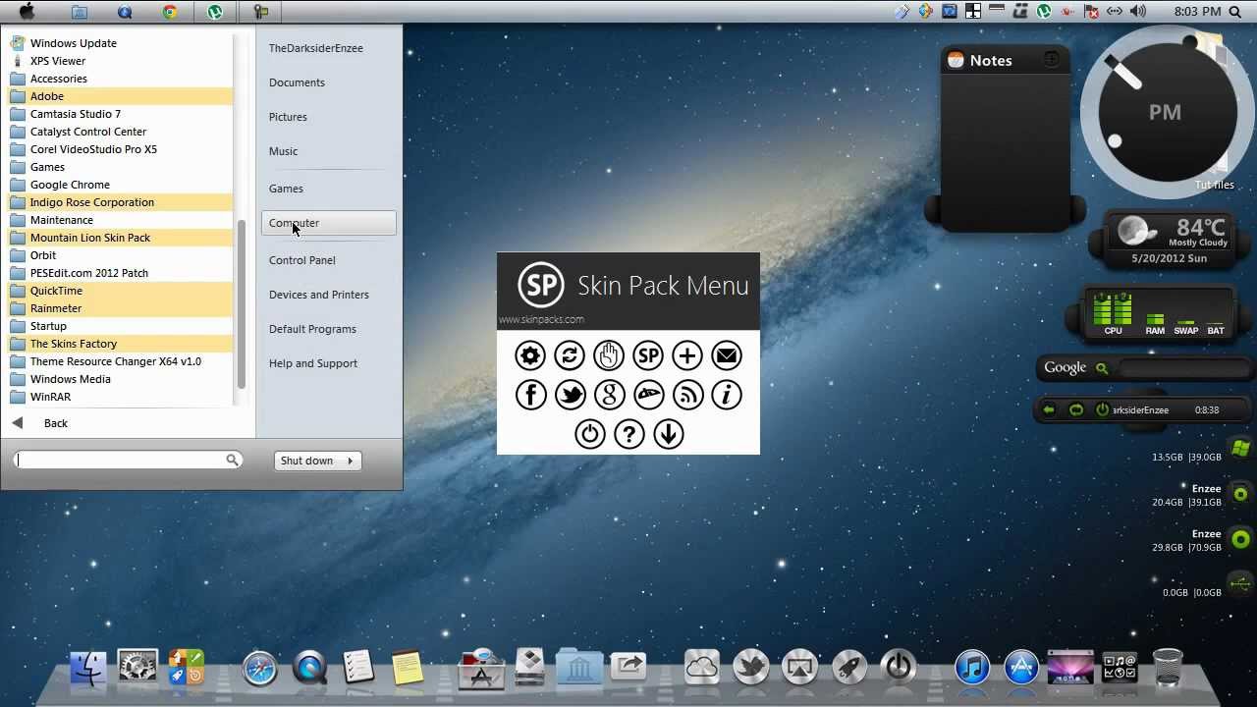Click the green power button on uptime widget
Screen dimensions: 1257x707
pyautogui.click(x=1102, y=409)
